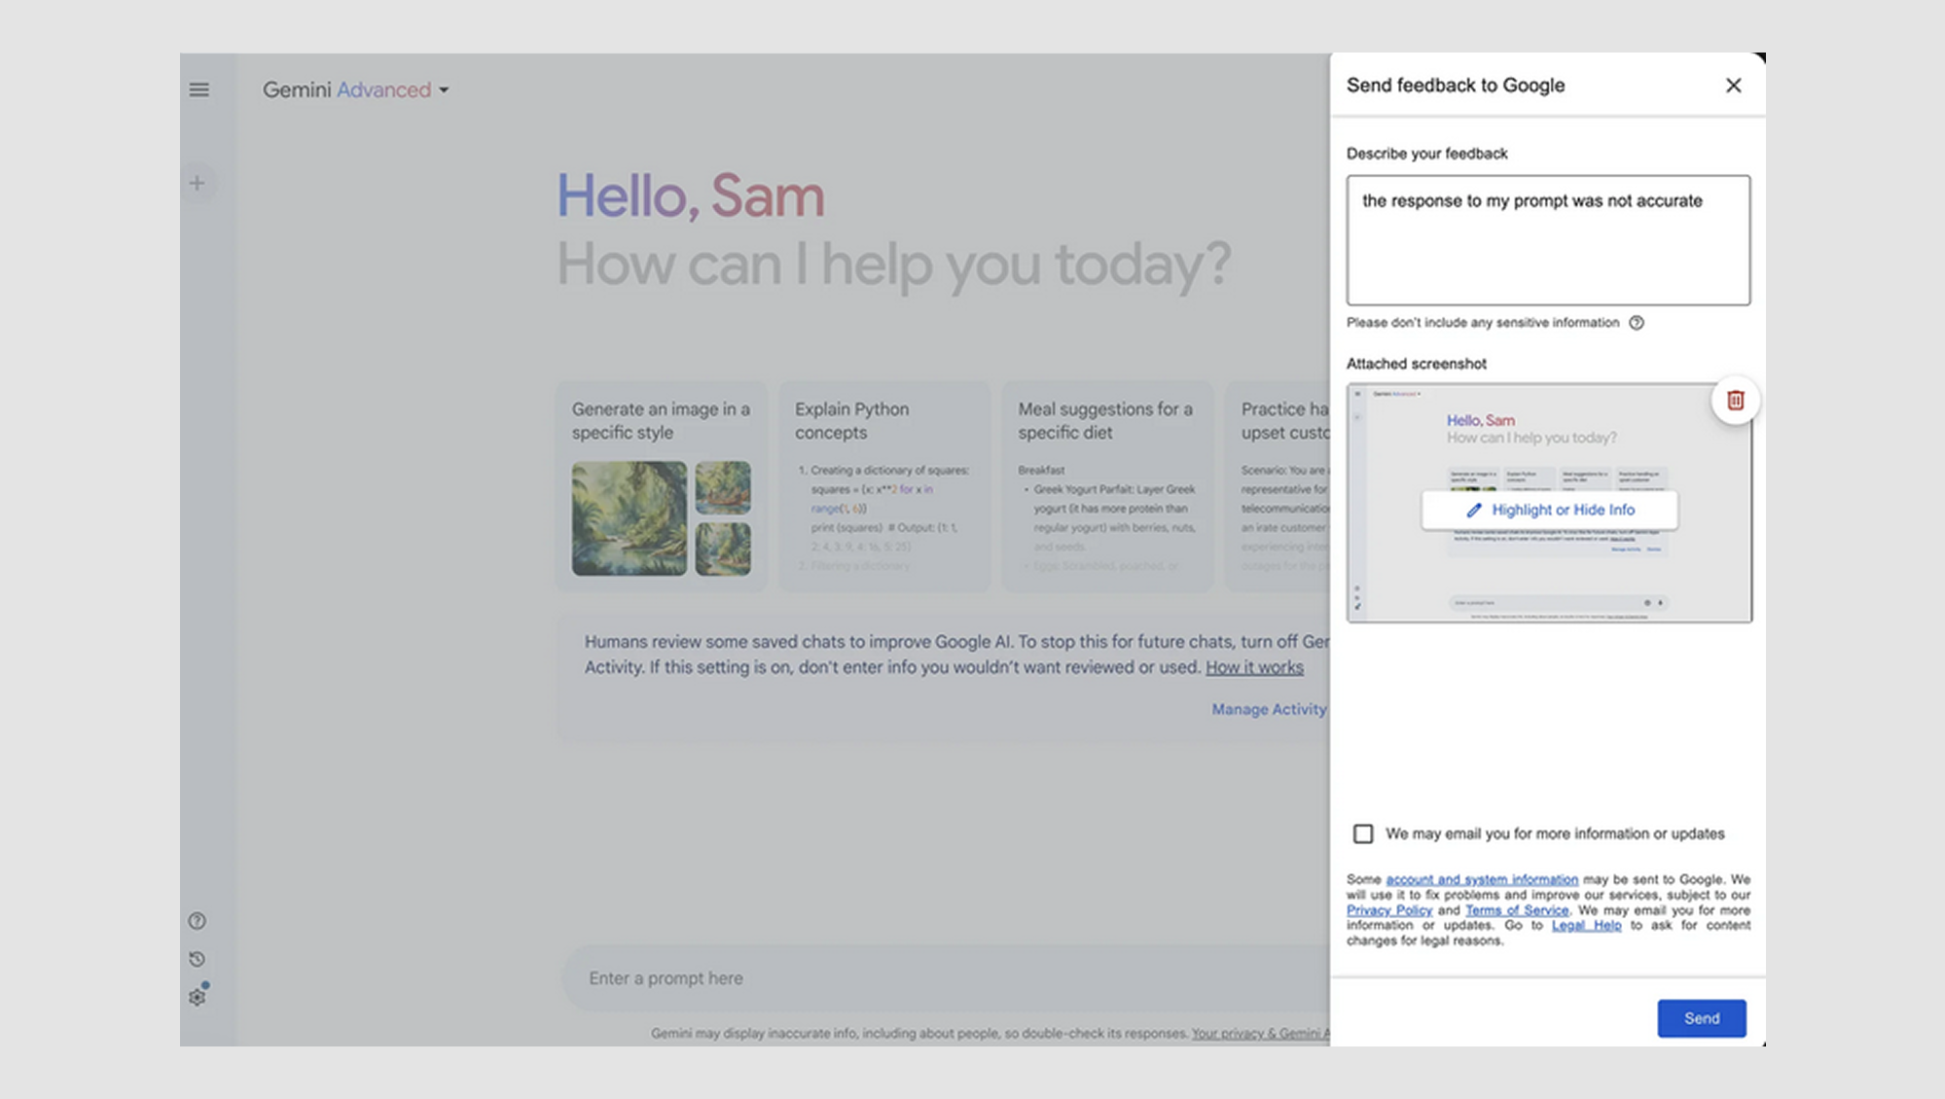Open the Settings gear icon
Screen dimensions: 1945x1099
[198, 996]
